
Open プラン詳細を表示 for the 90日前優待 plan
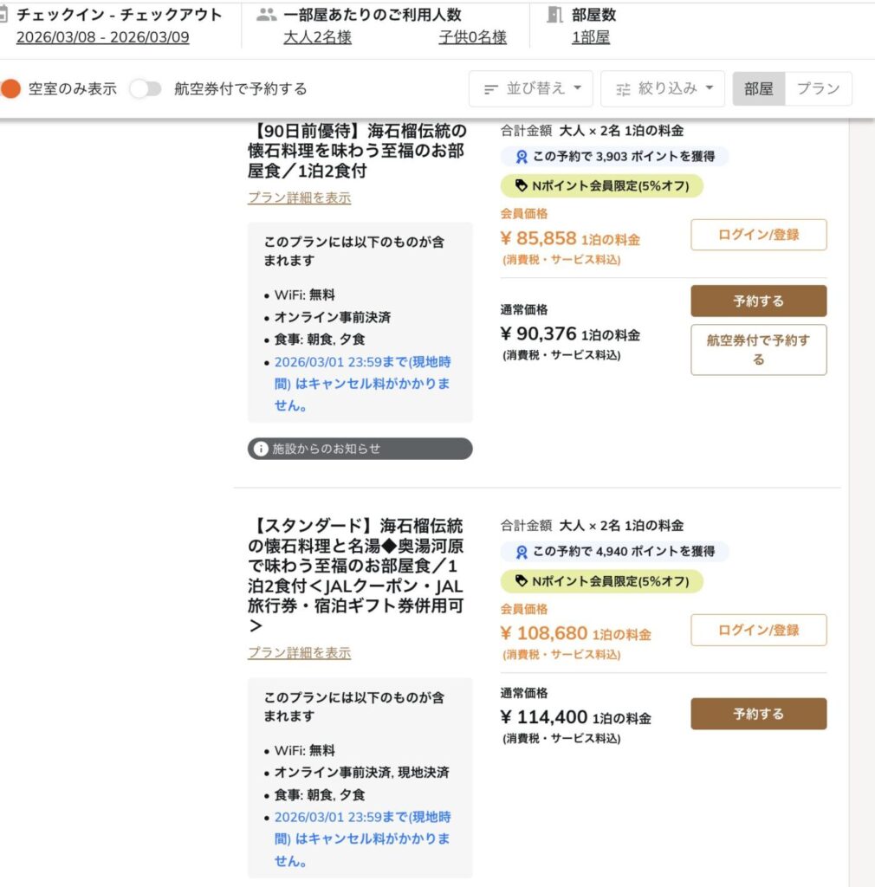(299, 197)
